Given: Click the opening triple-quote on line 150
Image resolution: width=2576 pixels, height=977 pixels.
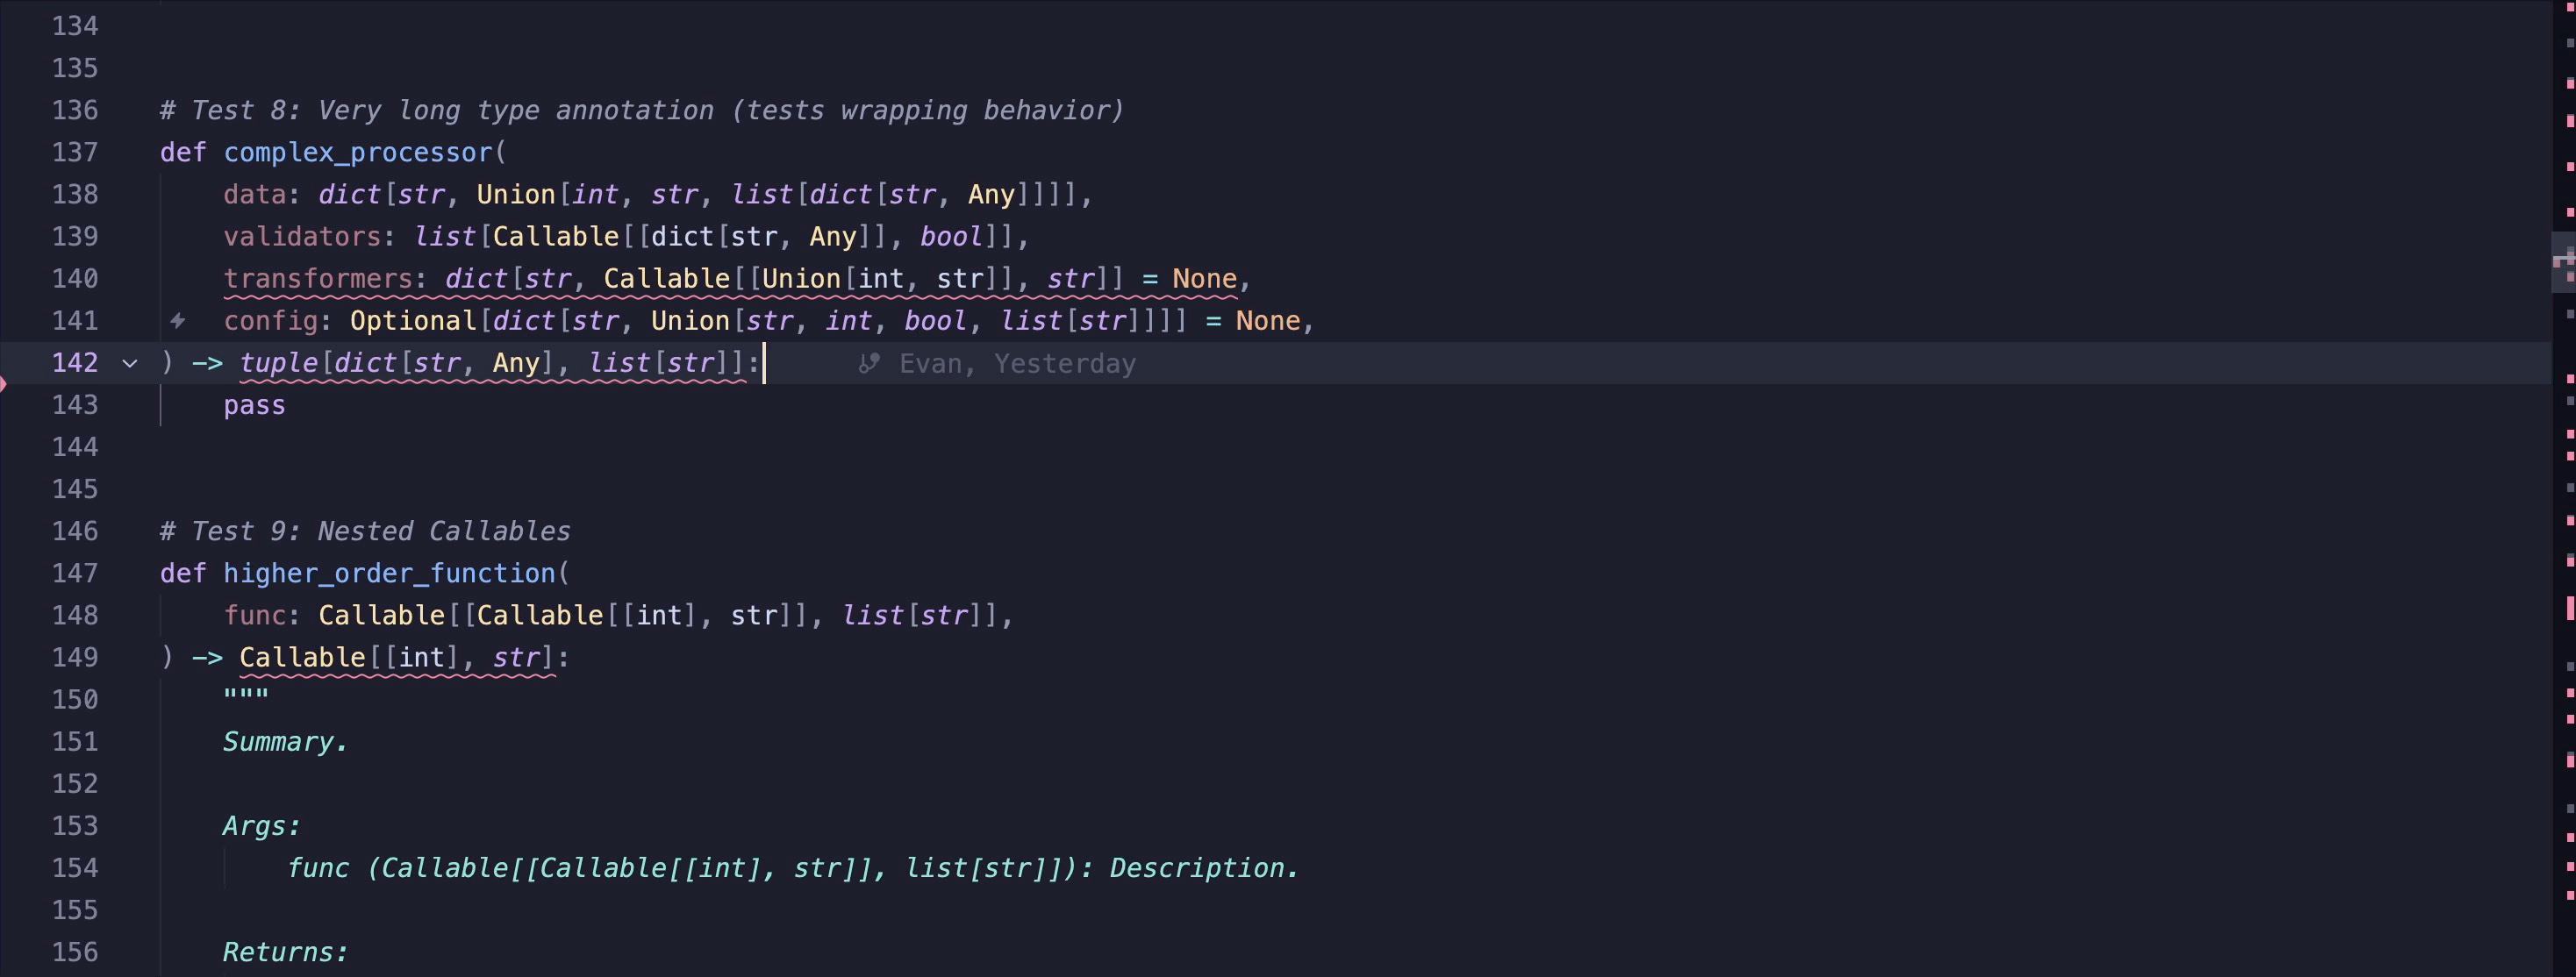Looking at the screenshot, I should 246,695.
